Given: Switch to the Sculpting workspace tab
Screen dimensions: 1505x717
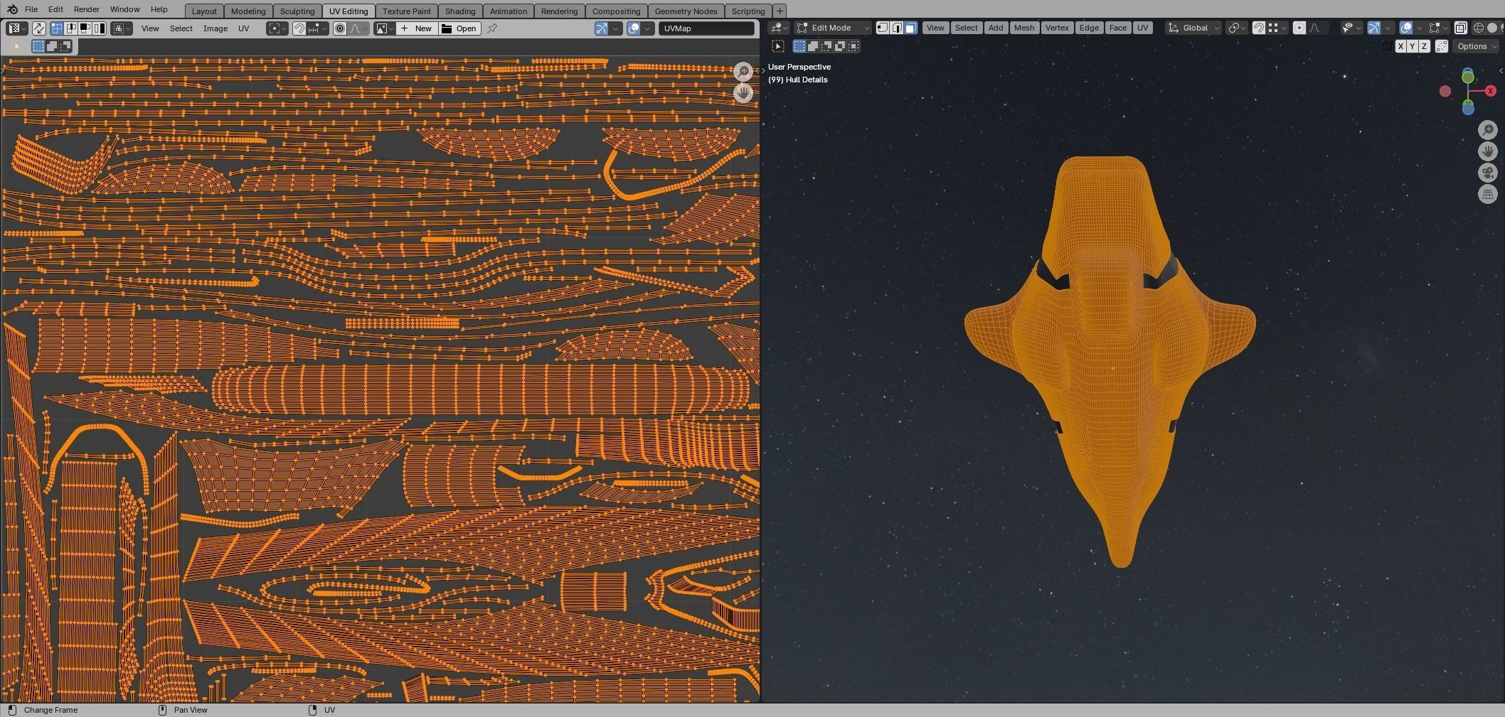Looking at the screenshot, I should 297,11.
